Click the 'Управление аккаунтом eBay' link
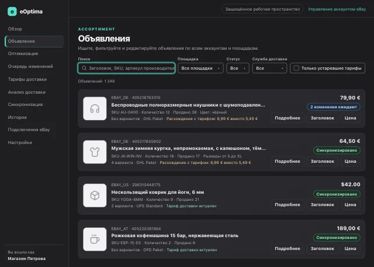Viewport: 374px width, 267px height. 337,9
